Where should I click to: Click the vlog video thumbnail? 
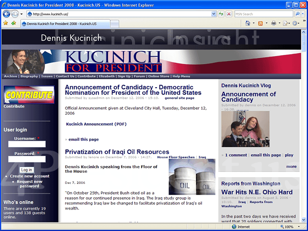tap(246, 129)
